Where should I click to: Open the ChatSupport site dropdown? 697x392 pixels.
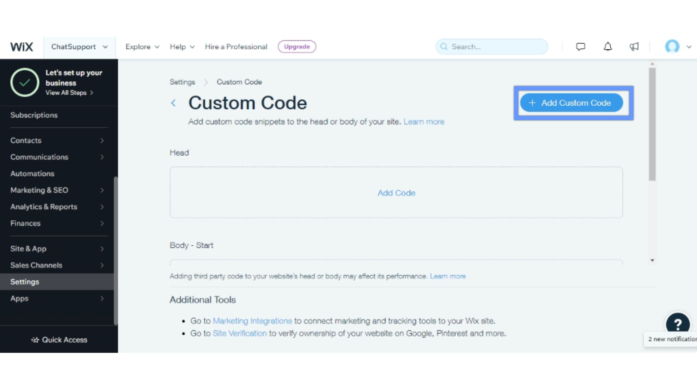[x=80, y=47]
